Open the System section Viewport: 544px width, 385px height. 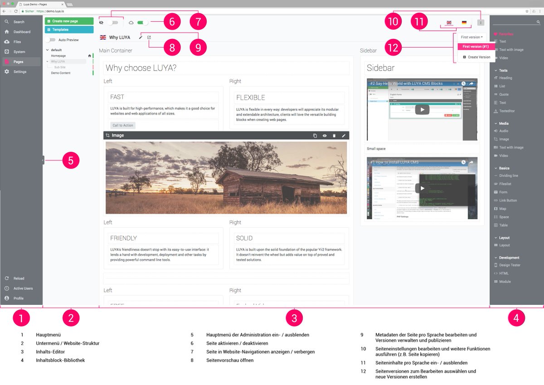click(x=19, y=52)
